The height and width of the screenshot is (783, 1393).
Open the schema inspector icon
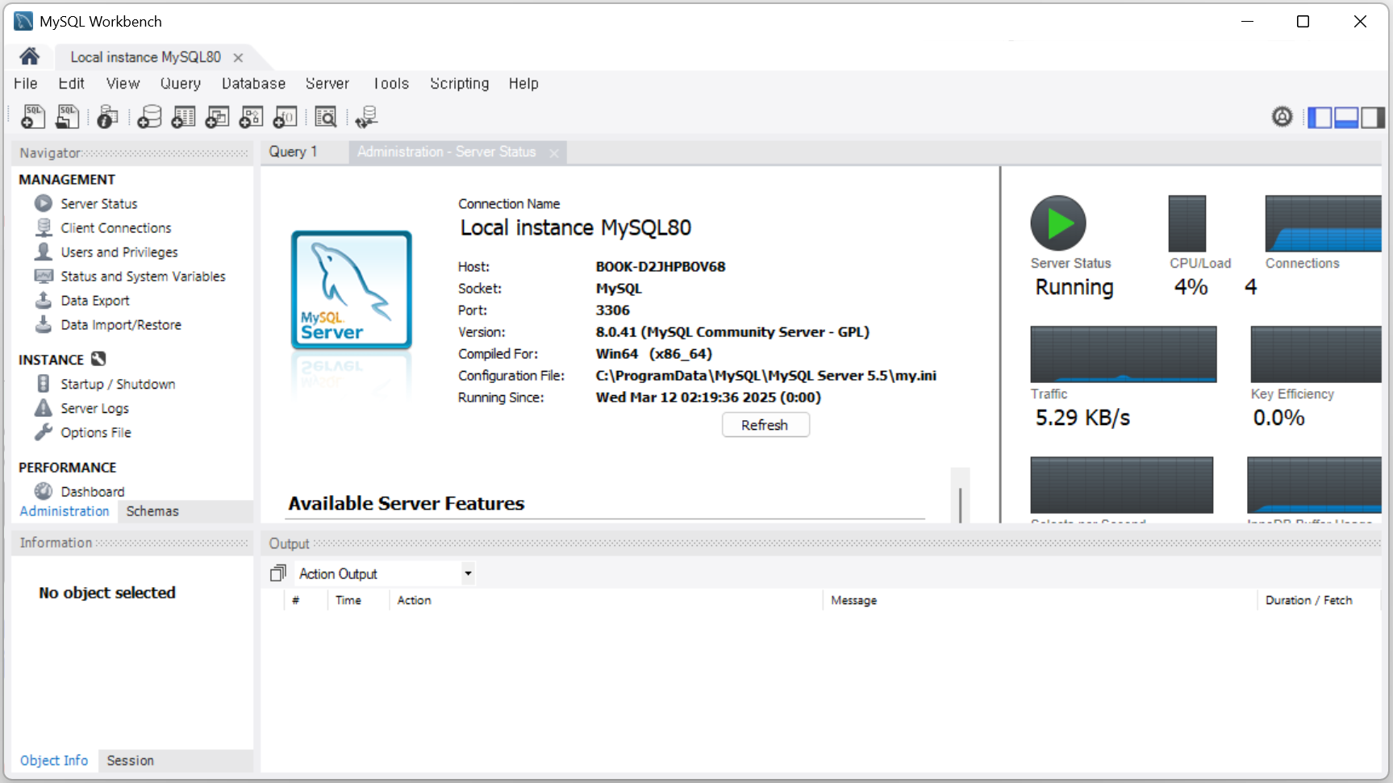tap(107, 117)
